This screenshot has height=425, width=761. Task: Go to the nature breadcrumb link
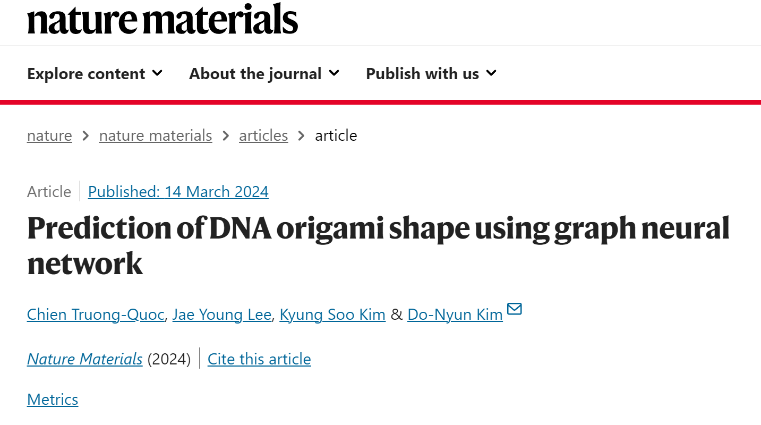point(49,135)
